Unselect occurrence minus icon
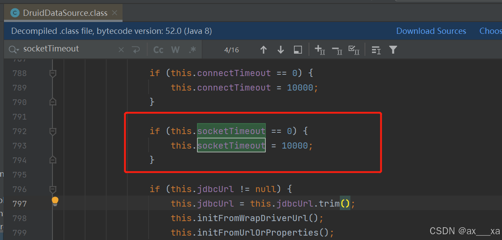 tap(337, 50)
